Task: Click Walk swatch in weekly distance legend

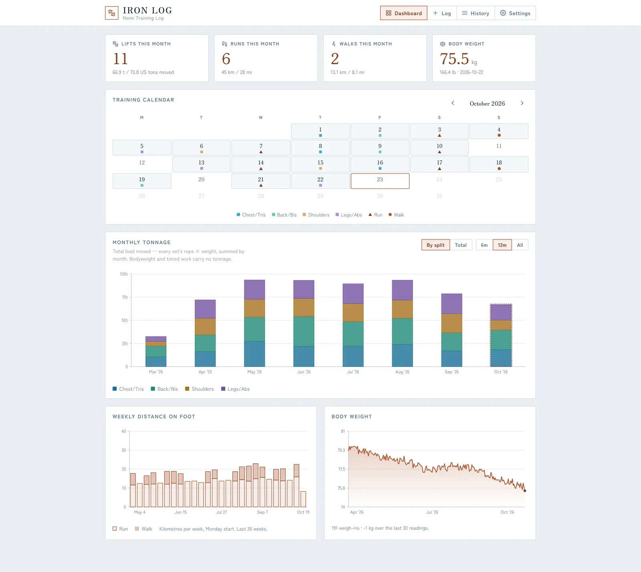Action: pyautogui.click(x=137, y=529)
